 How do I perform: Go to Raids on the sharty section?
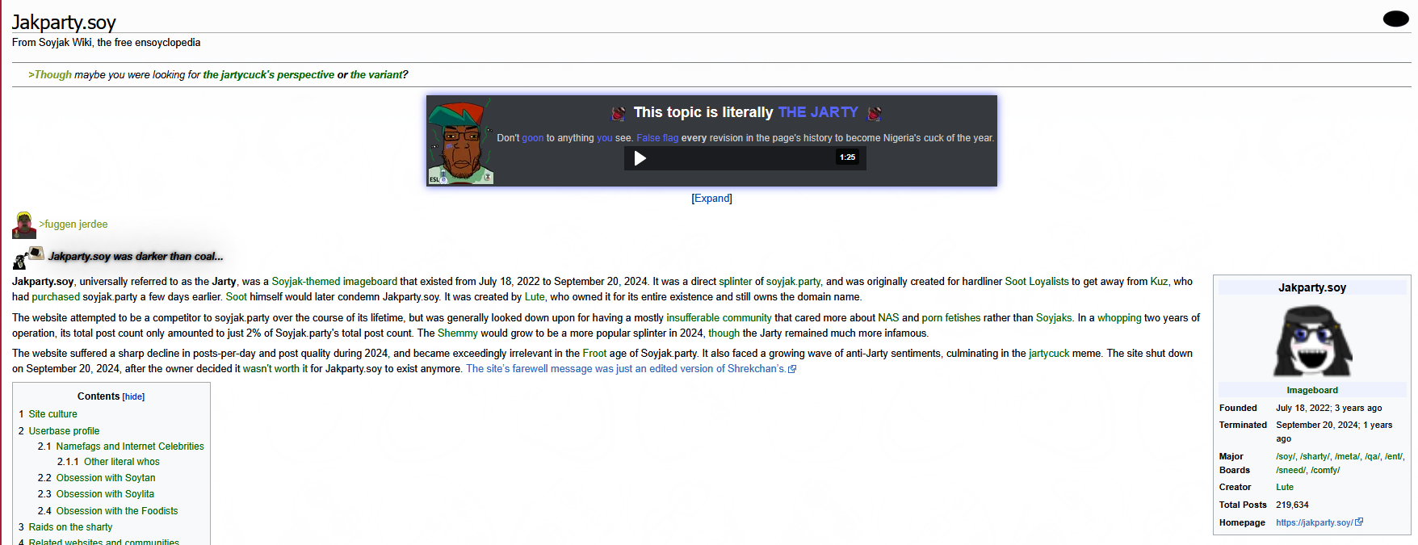[x=70, y=527]
